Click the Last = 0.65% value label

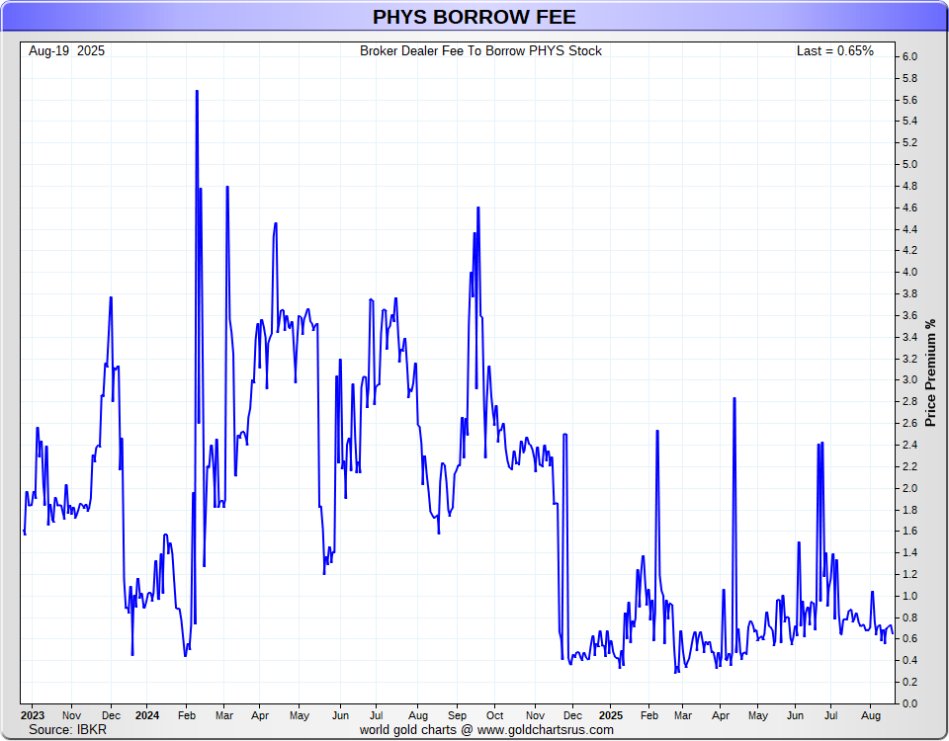tap(834, 50)
